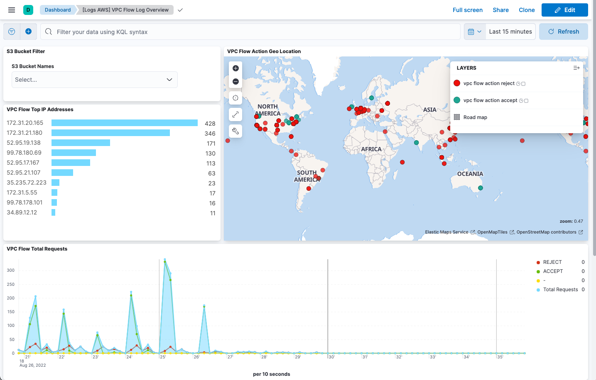Click the Edit button
This screenshot has width=596, height=380.
pyautogui.click(x=565, y=10)
